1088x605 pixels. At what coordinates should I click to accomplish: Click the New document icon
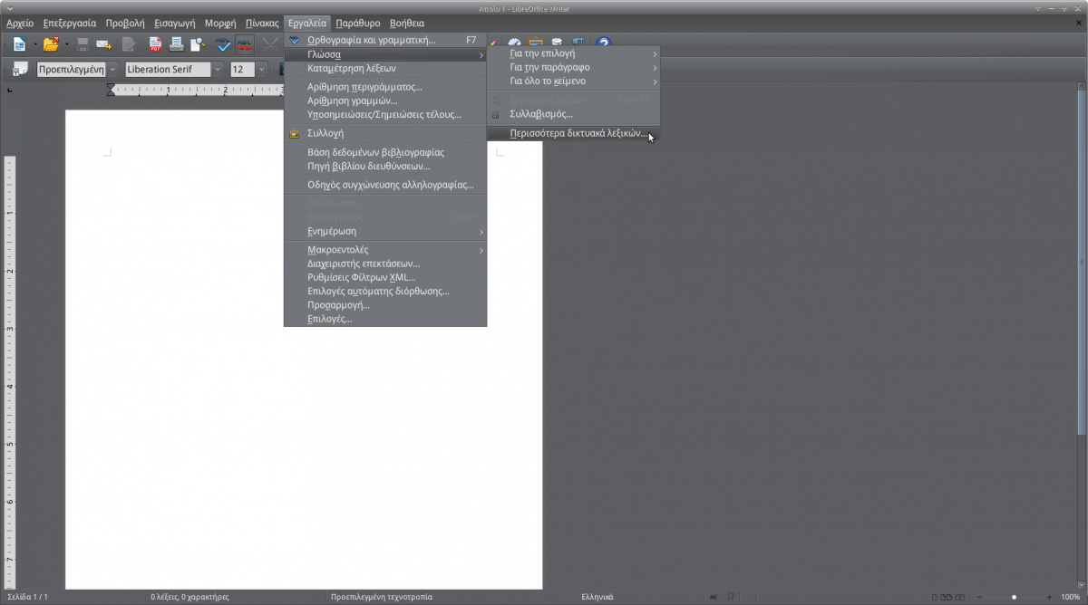[19, 43]
